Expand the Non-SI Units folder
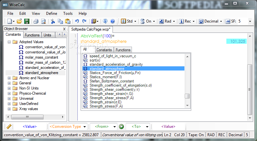Screen dimensions: 257x141 (9, 89)
